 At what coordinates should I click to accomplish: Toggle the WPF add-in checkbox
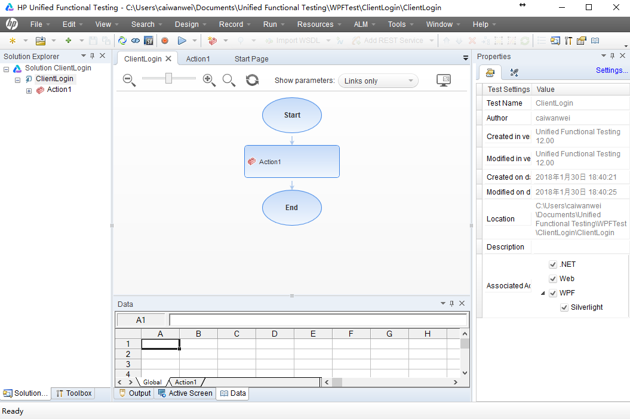click(x=553, y=293)
